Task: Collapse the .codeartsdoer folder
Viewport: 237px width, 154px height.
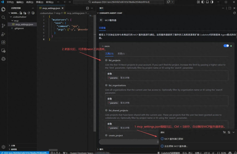Action: (x=11, y=16)
